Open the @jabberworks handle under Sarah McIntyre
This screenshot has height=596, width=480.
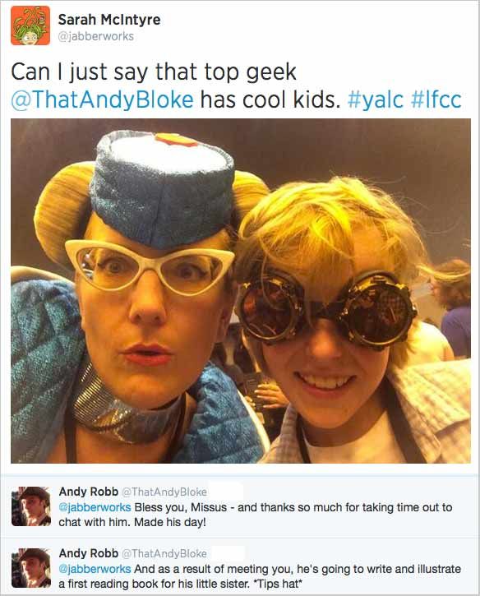point(96,36)
